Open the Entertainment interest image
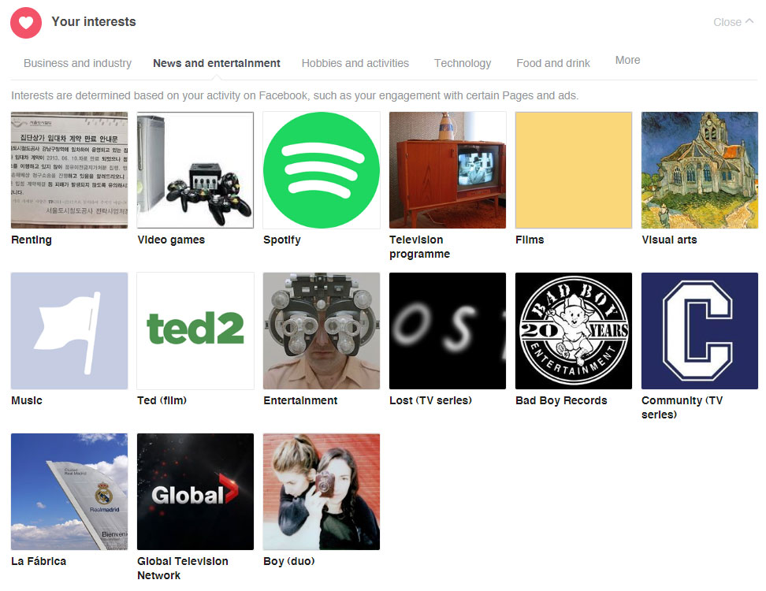Viewport: 766px width, 591px height. [322, 331]
